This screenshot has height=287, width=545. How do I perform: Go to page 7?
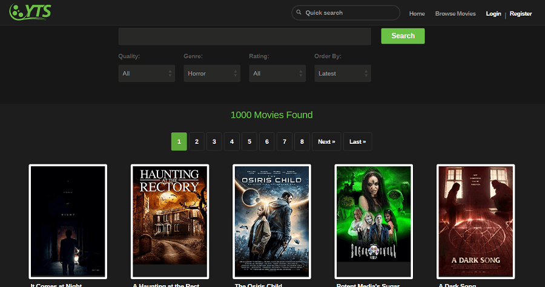click(285, 141)
